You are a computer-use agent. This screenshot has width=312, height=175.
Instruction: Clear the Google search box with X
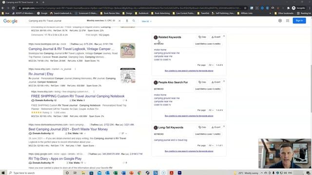(x=119, y=21)
